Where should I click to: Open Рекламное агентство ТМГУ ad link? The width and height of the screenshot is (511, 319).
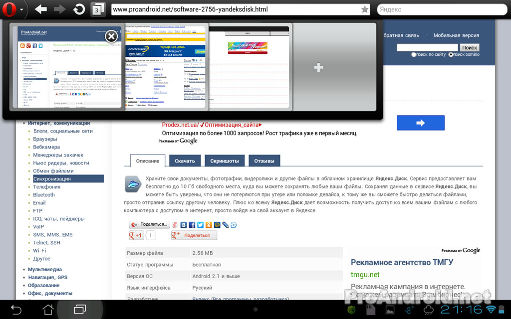click(402, 262)
